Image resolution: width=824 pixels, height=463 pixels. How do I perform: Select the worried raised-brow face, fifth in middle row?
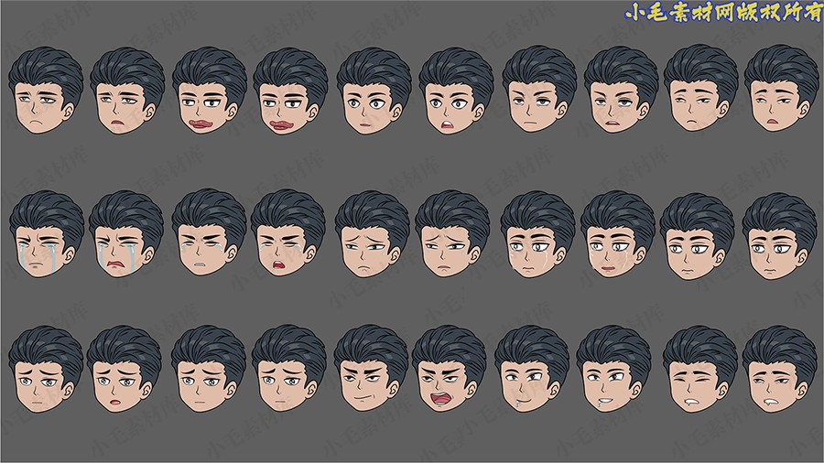pyautogui.click(x=371, y=236)
